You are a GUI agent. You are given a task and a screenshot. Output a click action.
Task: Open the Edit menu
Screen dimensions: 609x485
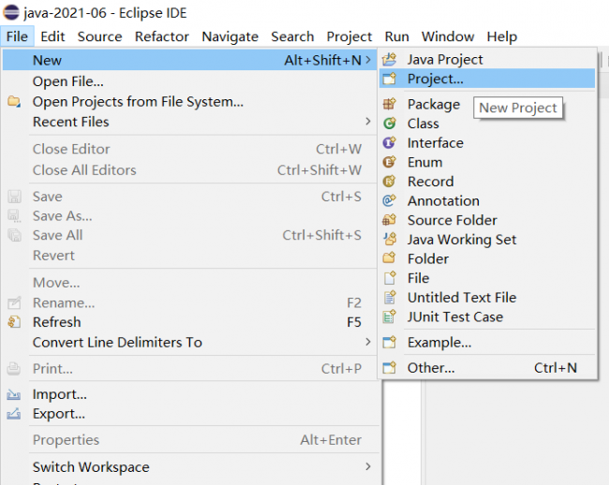click(x=52, y=37)
